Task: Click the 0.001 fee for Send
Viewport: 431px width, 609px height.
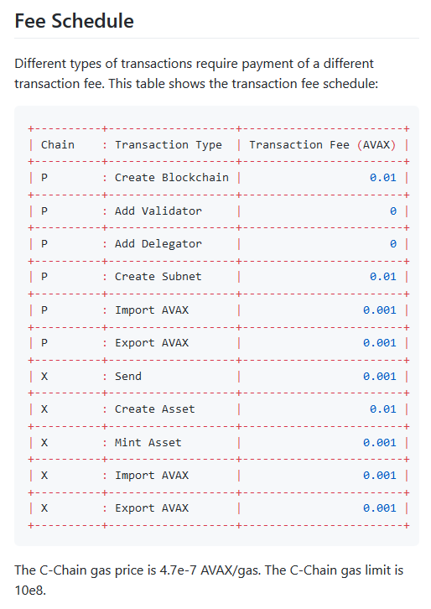Action: [380, 376]
